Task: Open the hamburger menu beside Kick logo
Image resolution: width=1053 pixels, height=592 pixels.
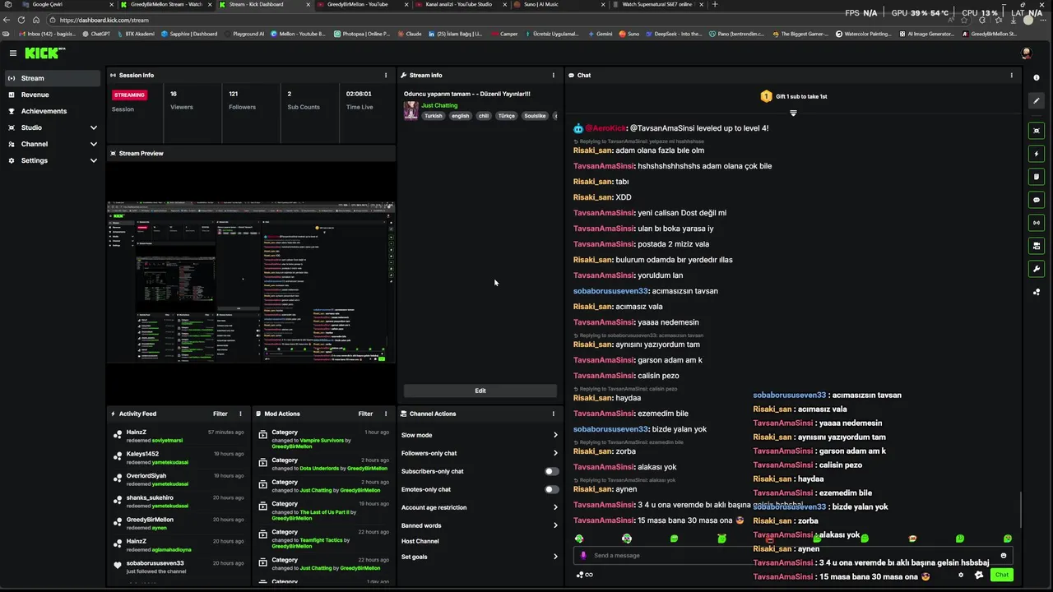Action: pos(13,53)
